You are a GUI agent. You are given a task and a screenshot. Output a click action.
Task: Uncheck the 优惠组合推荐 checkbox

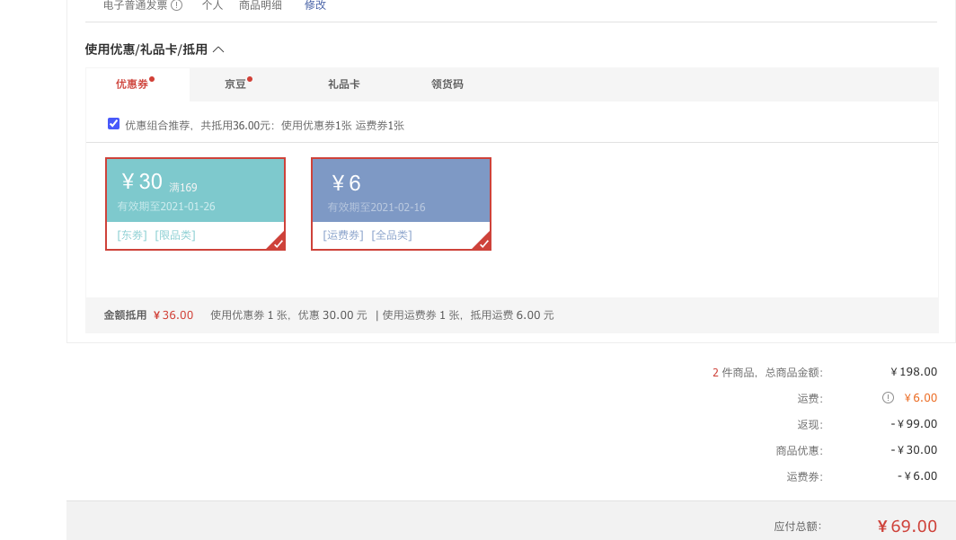[113, 124]
